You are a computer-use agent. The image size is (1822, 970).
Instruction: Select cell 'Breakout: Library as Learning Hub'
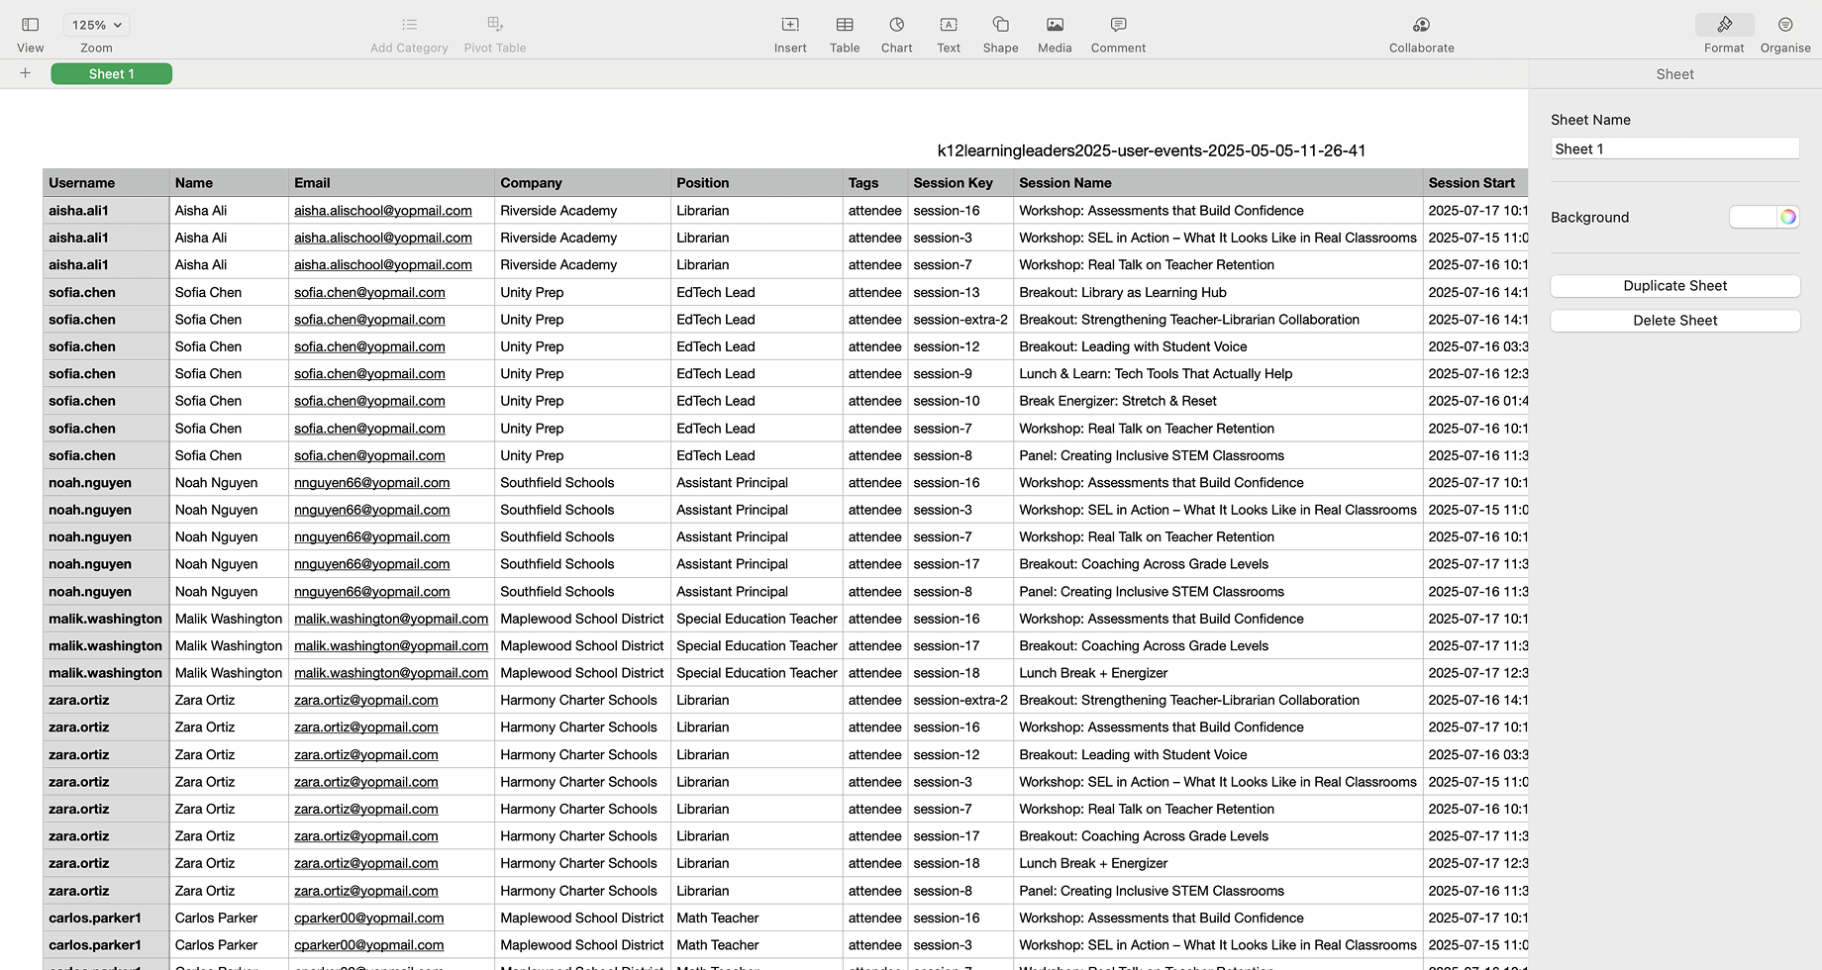[1218, 292]
